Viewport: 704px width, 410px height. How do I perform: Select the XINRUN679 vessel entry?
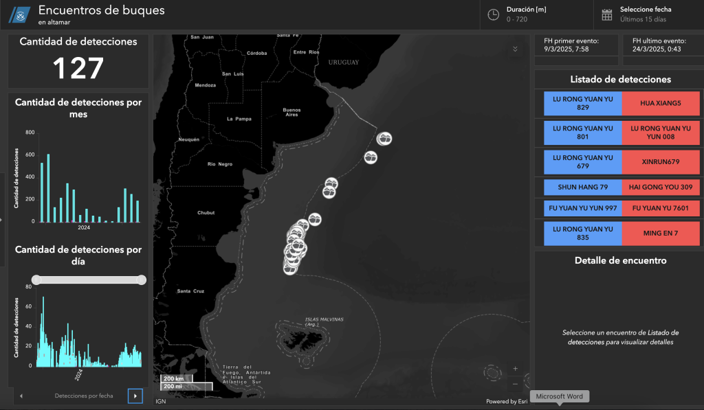click(660, 162)
